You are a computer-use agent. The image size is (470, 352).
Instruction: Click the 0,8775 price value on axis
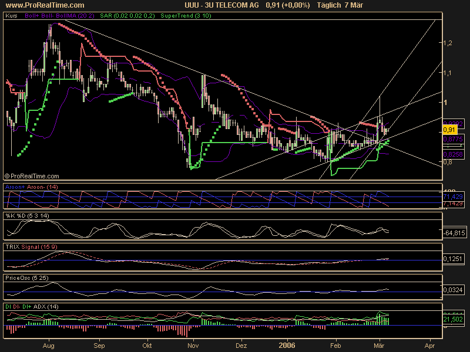point(452,139)
